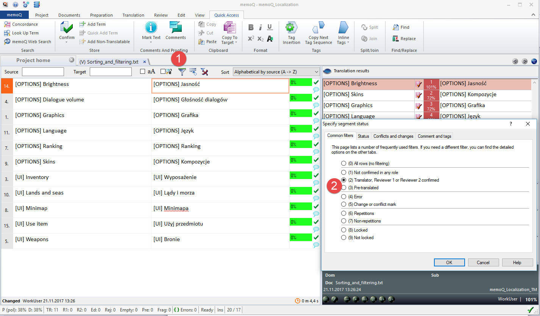Open the Mark Text info icon

[151, 27]
